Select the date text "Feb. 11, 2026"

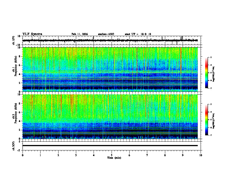click(x=80, y=34)
